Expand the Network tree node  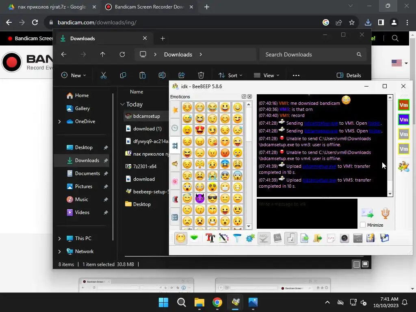click(59, 251)
